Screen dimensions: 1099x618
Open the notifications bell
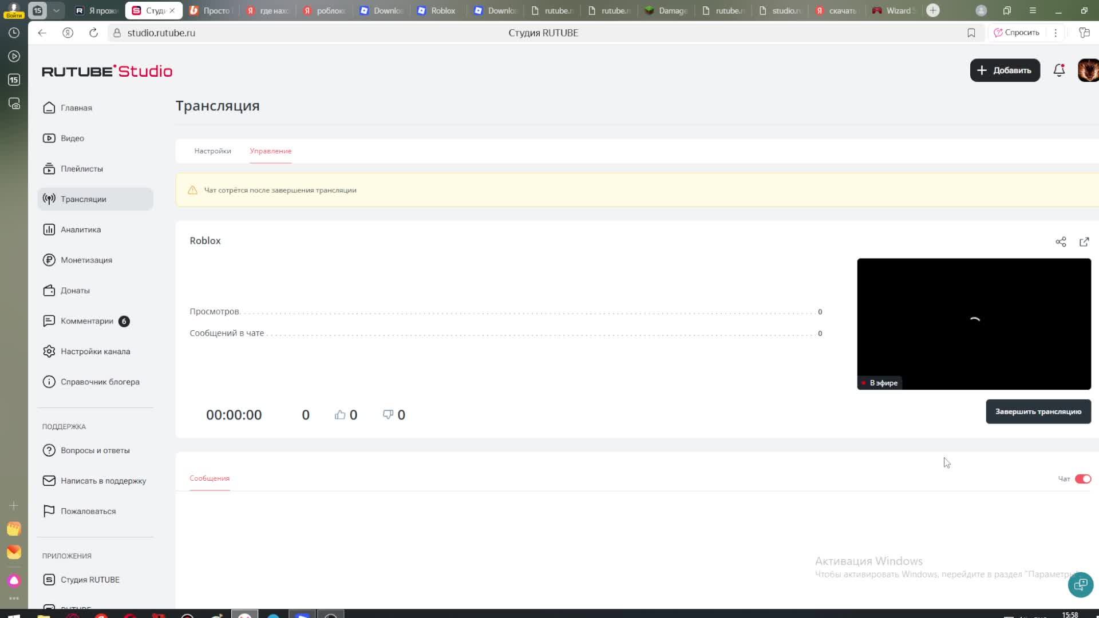1059,70
